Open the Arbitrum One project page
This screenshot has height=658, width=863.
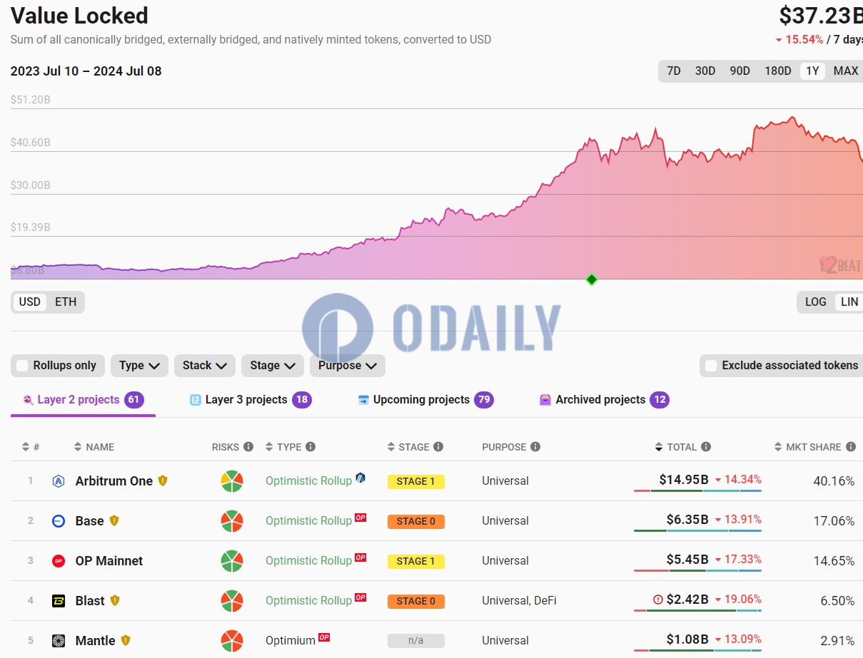[x=114, y=481]
